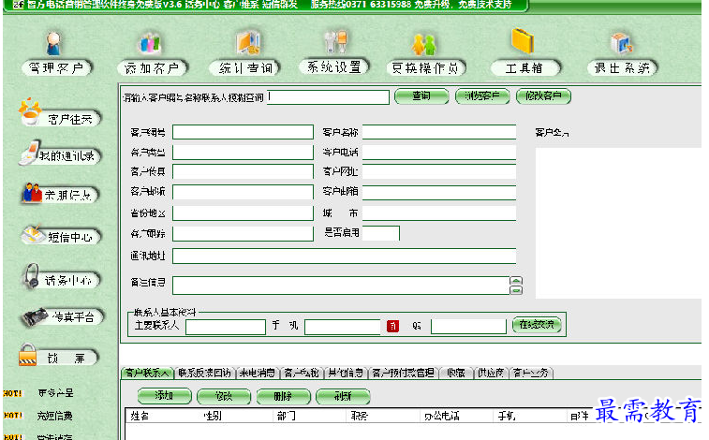
Task: Click the 客户网址 input field
Action: (x=439, y=171)
